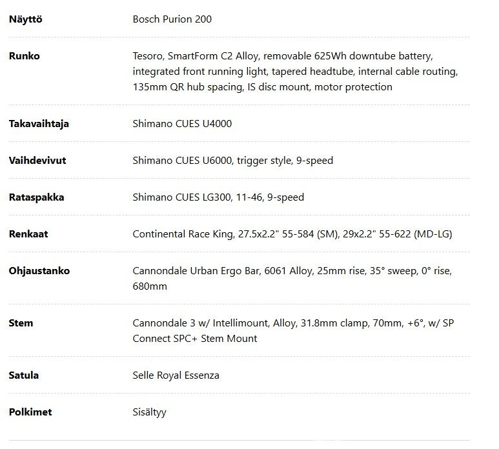The width and height of the screenshot is (499, 449).
Task: Click the Continental Race King tire spec
Action: pyautogui.click(x=292, y=234)
